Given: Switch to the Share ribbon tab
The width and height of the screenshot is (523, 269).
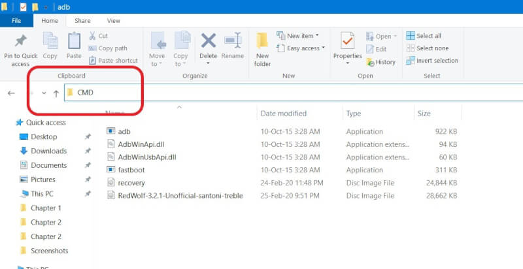Looking at the screenshot, I should tap(82, 21).
